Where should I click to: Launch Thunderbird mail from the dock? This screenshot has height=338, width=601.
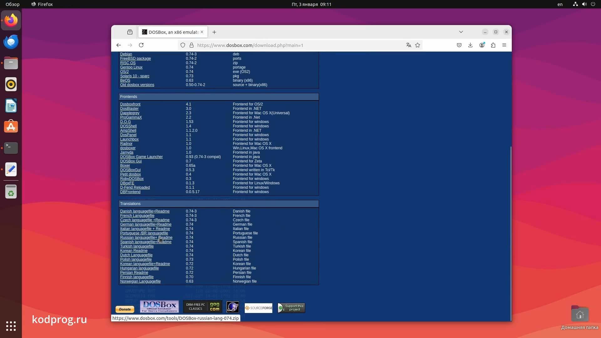pyautogui.click(x=11, y=42)
